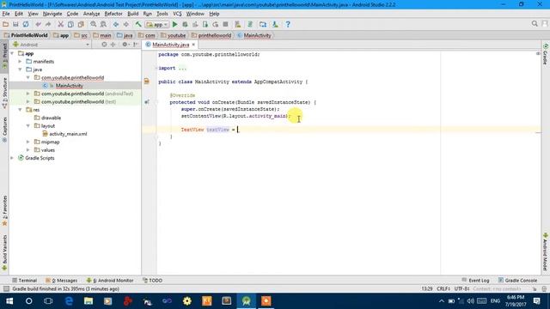Open the Android Monitor tool window

[110, 281]
